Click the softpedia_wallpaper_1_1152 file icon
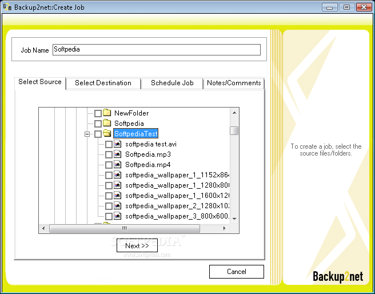Image resolution: width=375 pixels, height=294 pixels. pos(117,174)
